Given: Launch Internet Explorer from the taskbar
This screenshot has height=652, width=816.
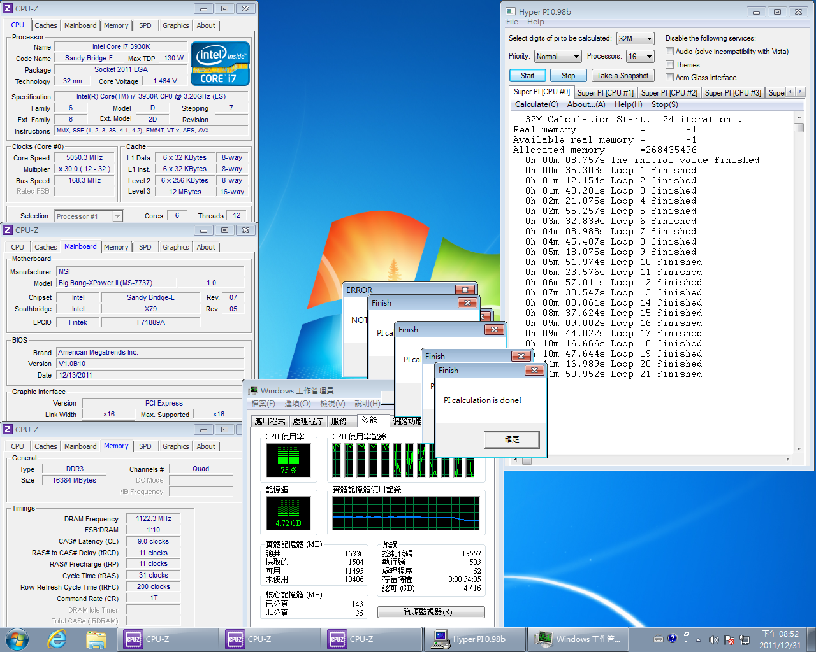Looking at the screenshot, I should (57, 639).
